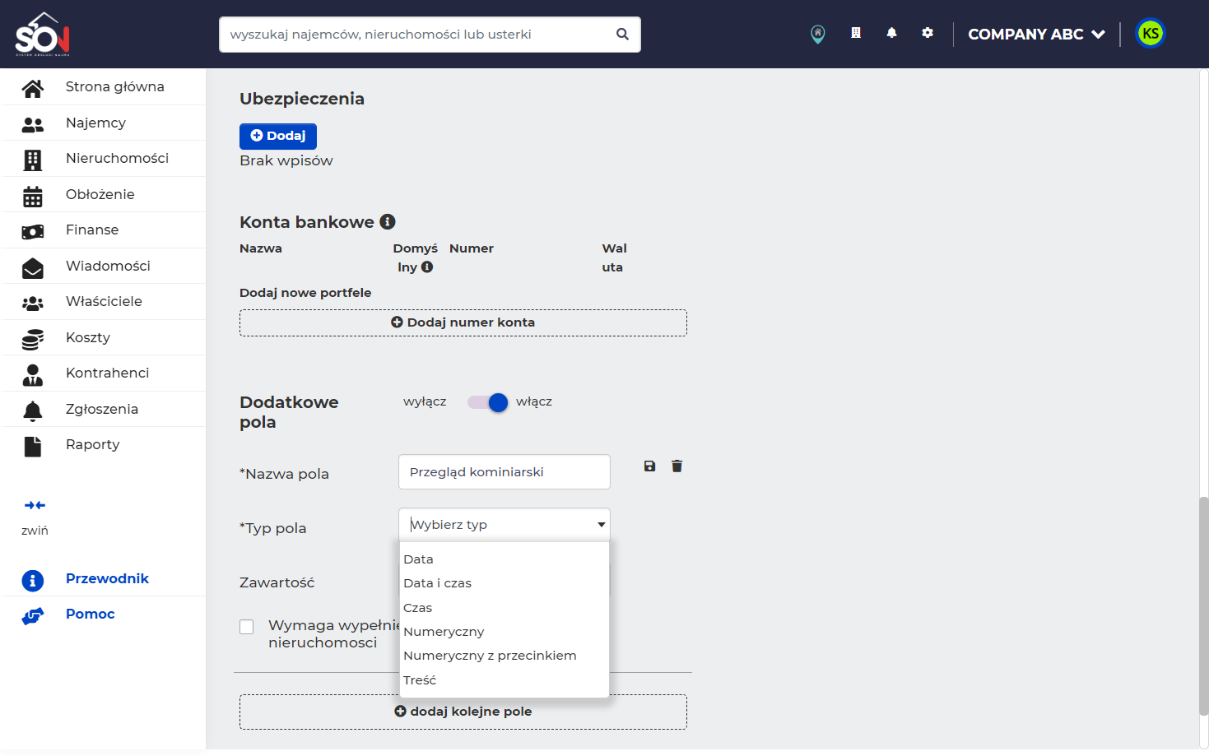Viewport: 1209px width, 756px height.
Task: Save the Przegląd kominiarski field
Action: (649, 466)
